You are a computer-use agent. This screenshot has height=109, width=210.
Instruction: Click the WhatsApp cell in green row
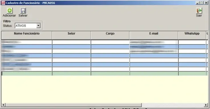pos(192,74)
